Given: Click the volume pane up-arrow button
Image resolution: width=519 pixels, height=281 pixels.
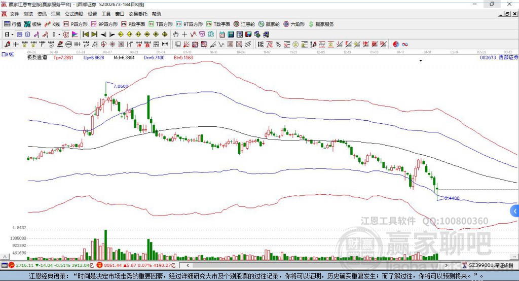Looking at the screenshot, I should click(x=5, y=257).
